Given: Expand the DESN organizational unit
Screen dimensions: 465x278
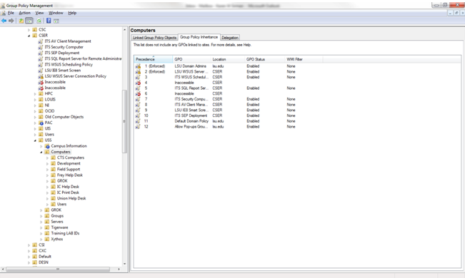Looking at the screenshot, I should pyautogui.click(x=29, y=262).
